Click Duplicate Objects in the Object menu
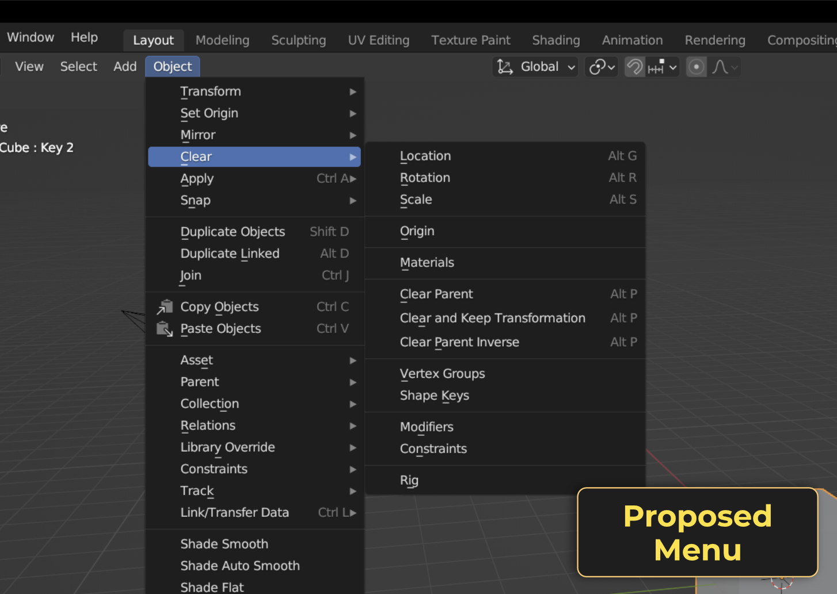Screen dimensions: 837x594 254,232
